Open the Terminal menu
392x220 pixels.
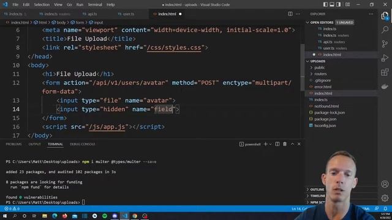[x=95, y=4]
